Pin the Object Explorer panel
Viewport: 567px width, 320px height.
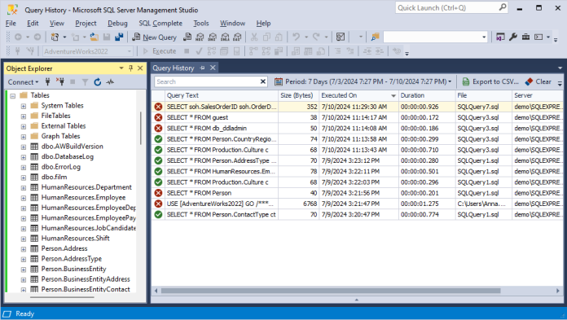point(130,68)
